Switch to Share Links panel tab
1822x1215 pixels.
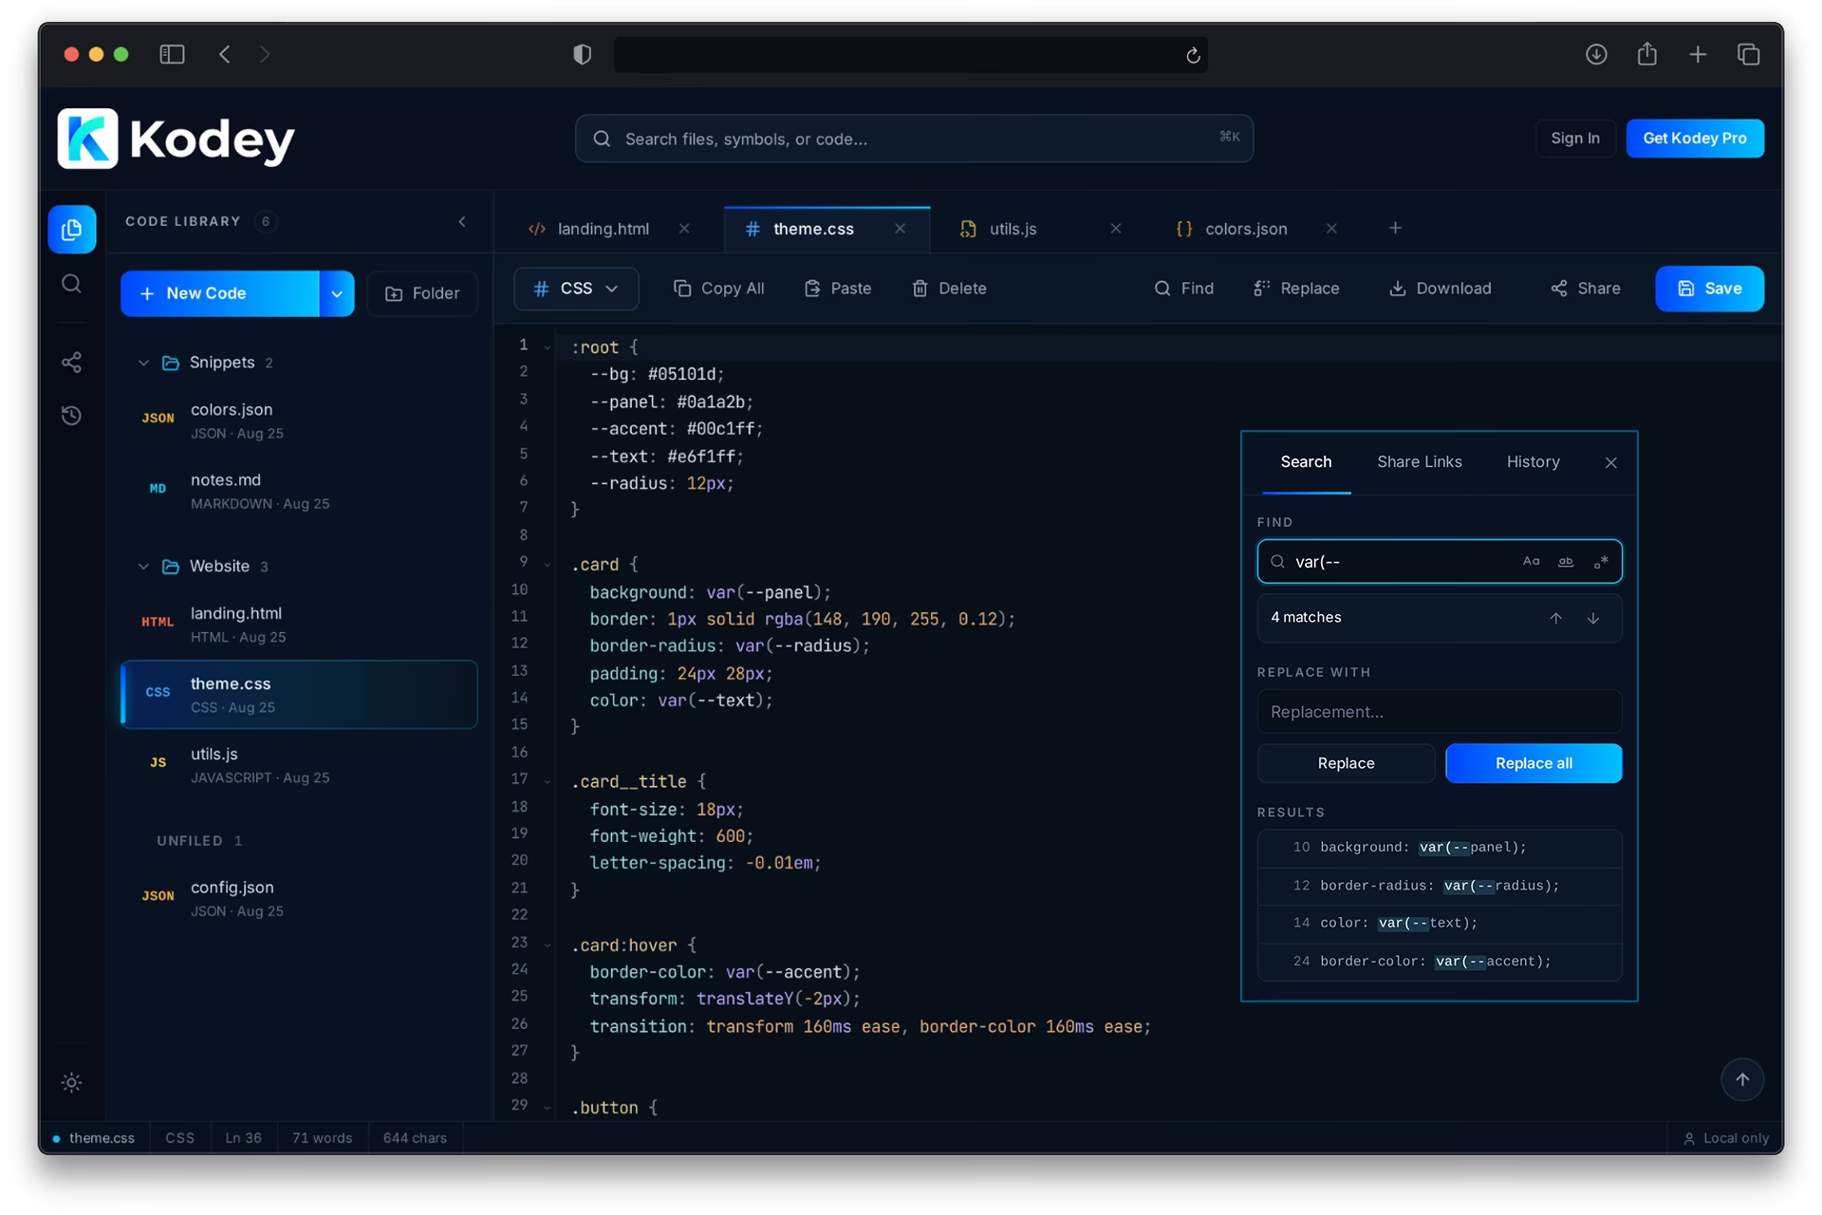point(1419,462)
